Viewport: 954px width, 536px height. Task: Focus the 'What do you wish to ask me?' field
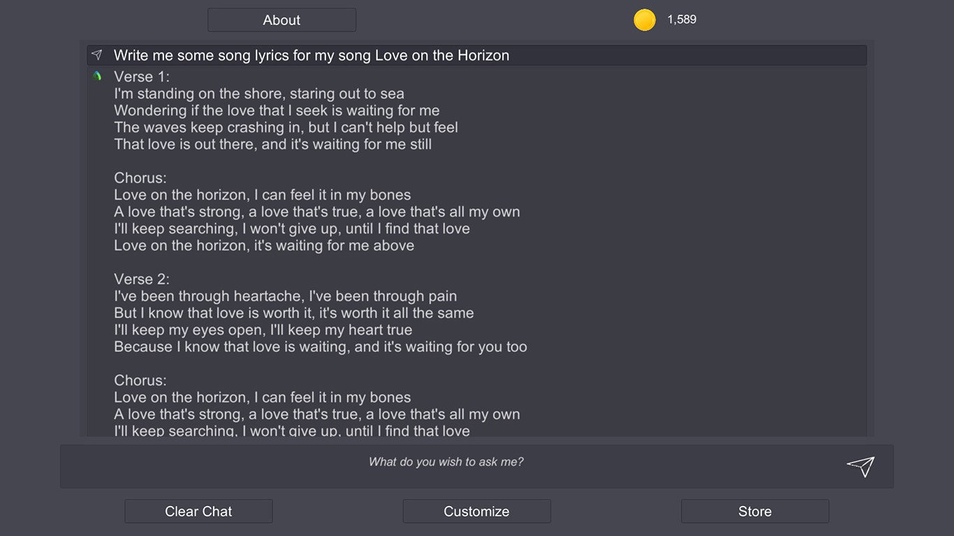click(477, 466)
